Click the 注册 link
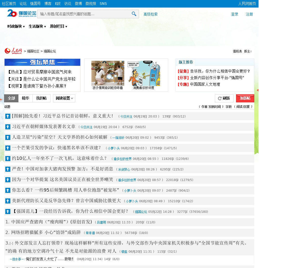 click(x=249, y=14)
